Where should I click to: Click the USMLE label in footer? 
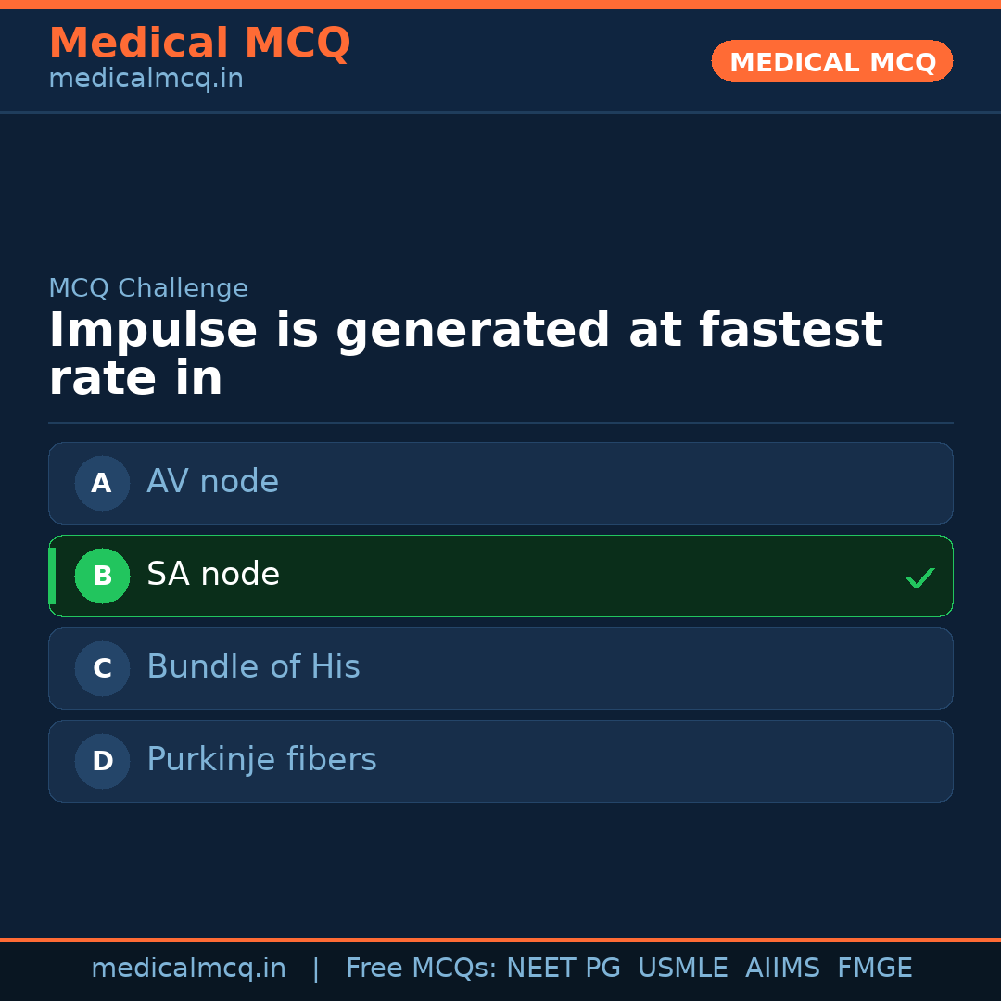pyautogui.click(x=683, y=968)
